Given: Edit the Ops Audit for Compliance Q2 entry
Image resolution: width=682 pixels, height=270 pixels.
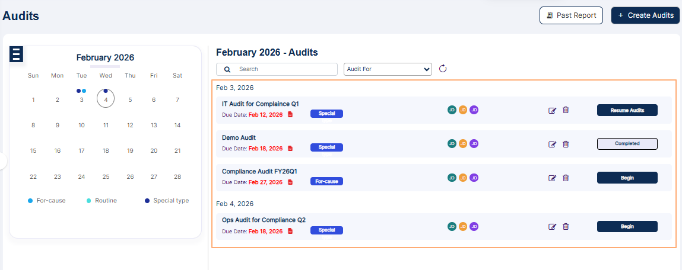Looking at the screenshot, I should (x=553, y=227).
